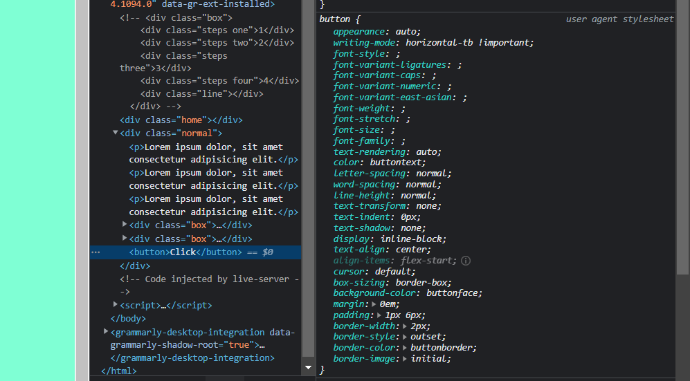Select the button Click element row
The height and width of the screenshot is (381, 690).
195,252
